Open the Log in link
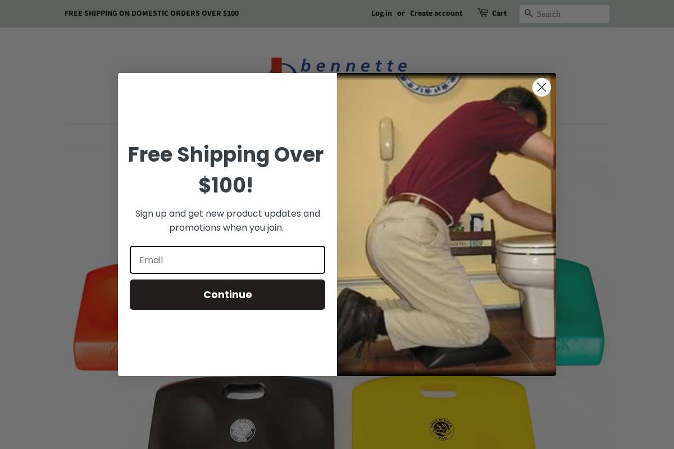The height and width of the screenshot is (449, 674). (381, 13)
